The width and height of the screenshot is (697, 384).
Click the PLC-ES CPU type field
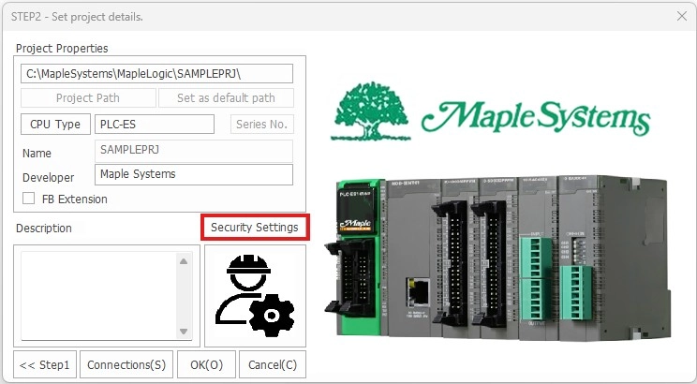[x=155, y=124]
